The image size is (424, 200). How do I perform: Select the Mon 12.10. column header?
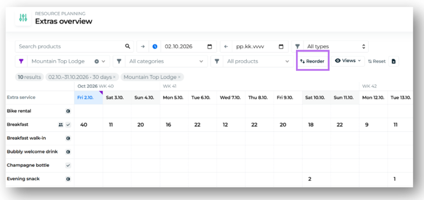pyautogui.click(x=374, y=97)
